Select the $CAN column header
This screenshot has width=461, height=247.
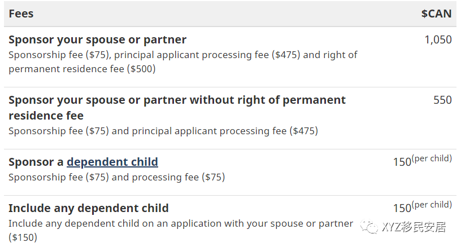[436, 14]
